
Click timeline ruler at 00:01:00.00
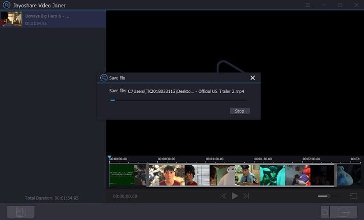[x=214, y=159]
